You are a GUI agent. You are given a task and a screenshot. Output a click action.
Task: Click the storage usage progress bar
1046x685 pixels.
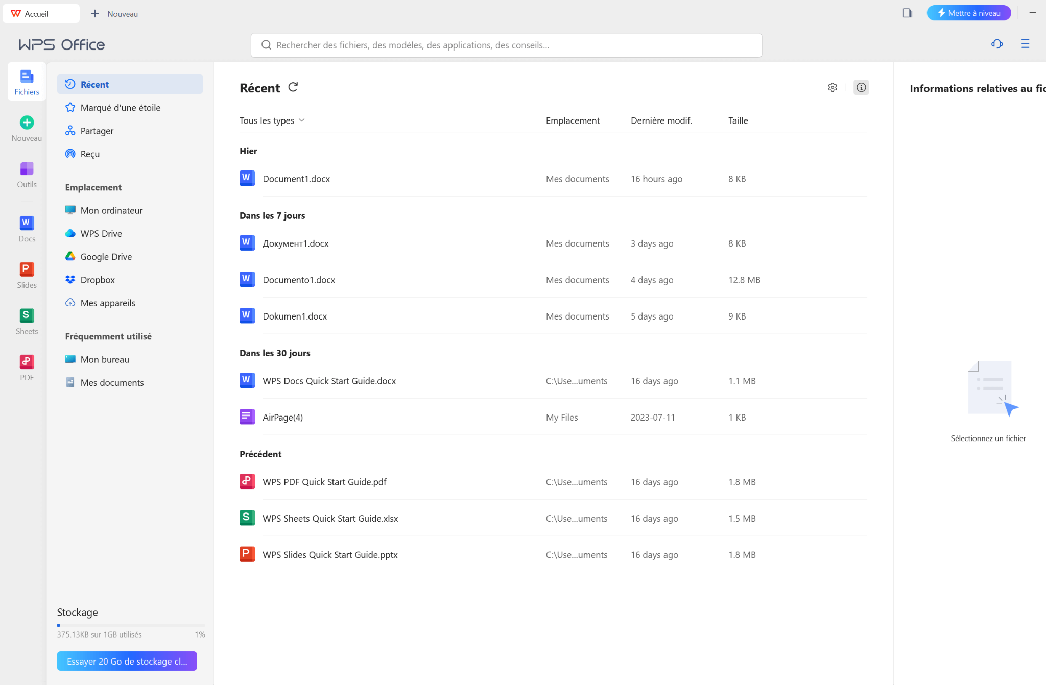131,625
